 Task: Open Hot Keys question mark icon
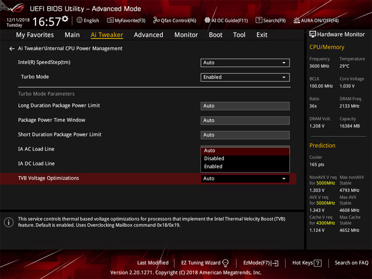[317, 263]
